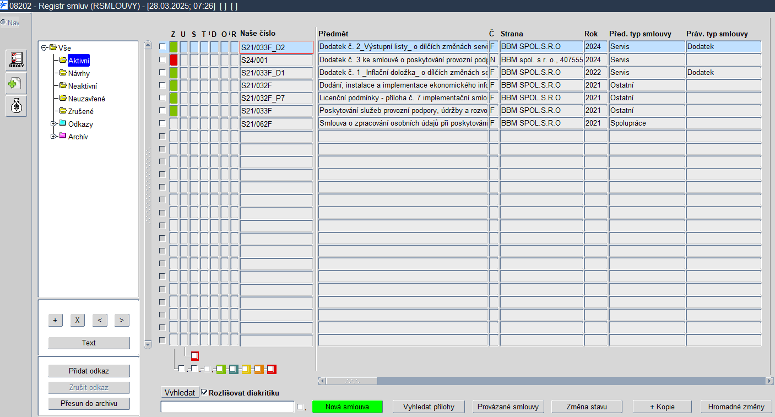Tick the row checkbox for S21/062F

pyautogui.click(x=162, y=123)
